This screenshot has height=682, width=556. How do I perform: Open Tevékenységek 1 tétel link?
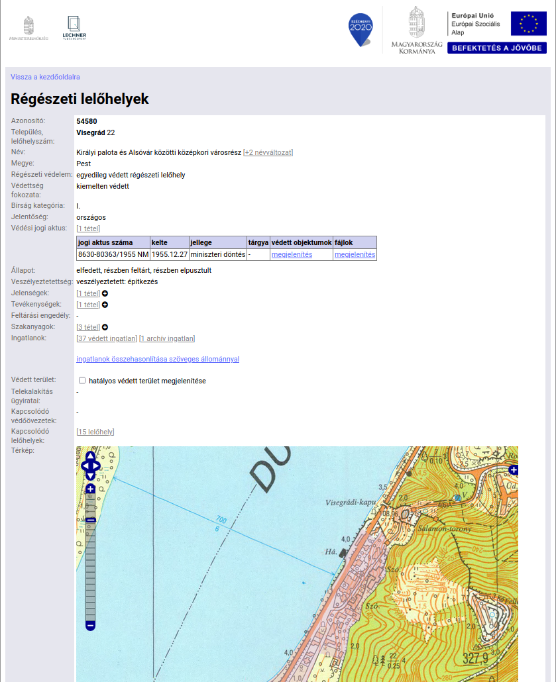tap(88, 305)
